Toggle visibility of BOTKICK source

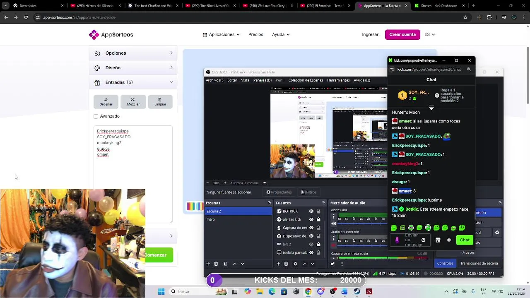tap(311, 211)
